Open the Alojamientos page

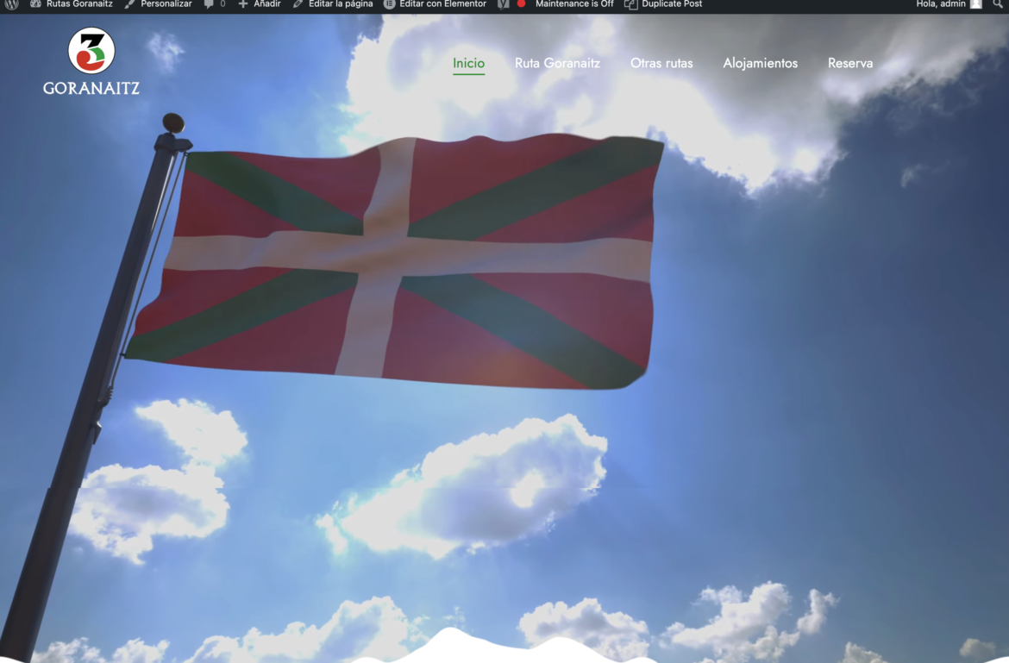point(760,63)
